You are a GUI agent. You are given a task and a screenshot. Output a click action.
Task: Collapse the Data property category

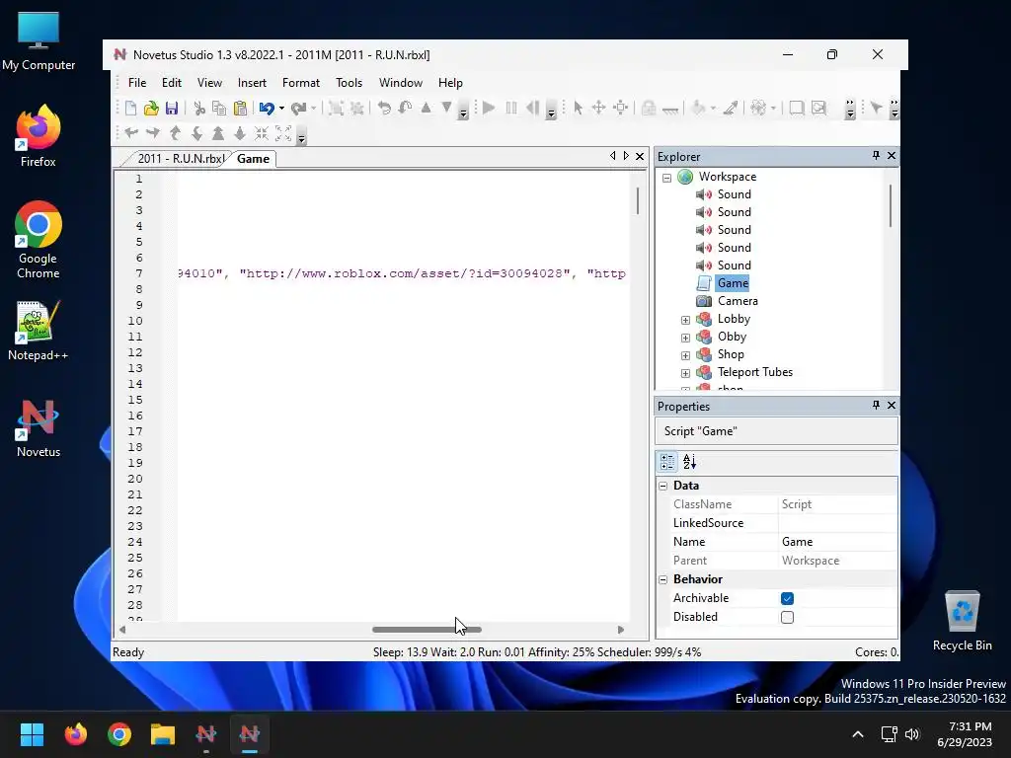pos(662,486)
